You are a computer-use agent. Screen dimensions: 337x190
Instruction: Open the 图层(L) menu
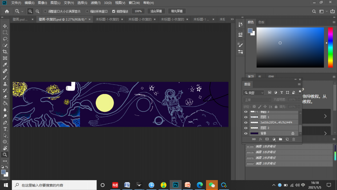tap(55, 3)
